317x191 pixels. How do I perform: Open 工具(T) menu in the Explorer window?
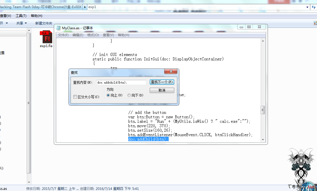pyautogui.click(x=21, y=16)
